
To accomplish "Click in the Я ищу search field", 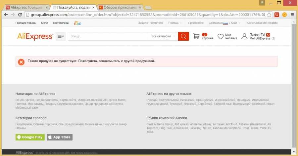I will click(108, 36).
